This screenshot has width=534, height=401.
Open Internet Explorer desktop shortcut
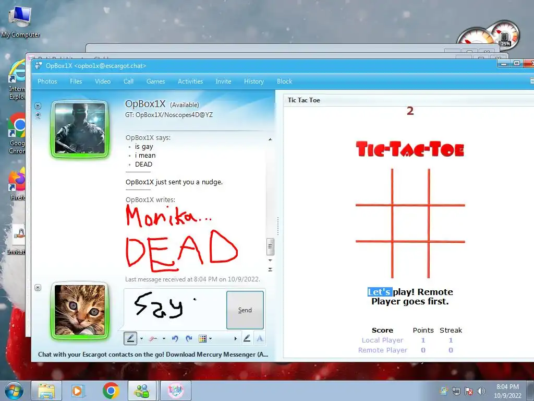coord(17,80)
